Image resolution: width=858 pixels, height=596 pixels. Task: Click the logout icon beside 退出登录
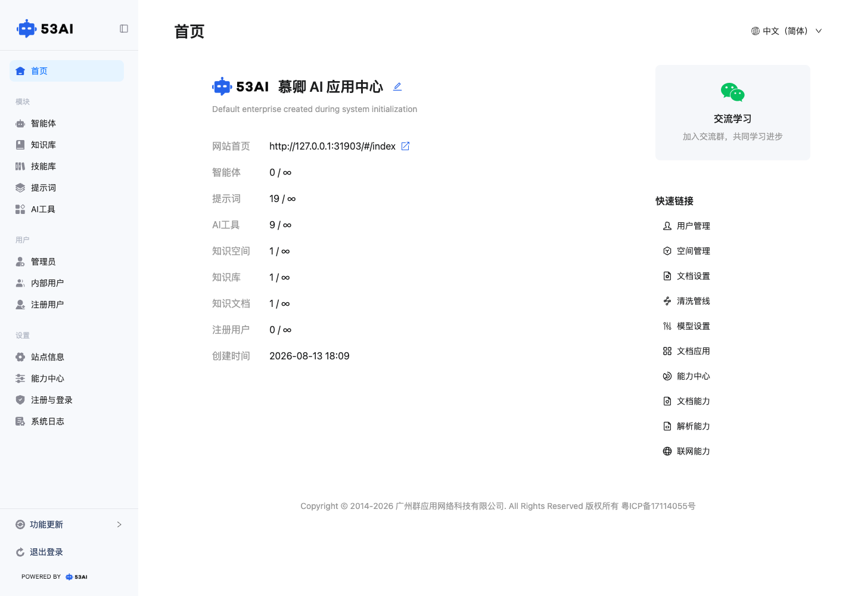coord(20,552)
